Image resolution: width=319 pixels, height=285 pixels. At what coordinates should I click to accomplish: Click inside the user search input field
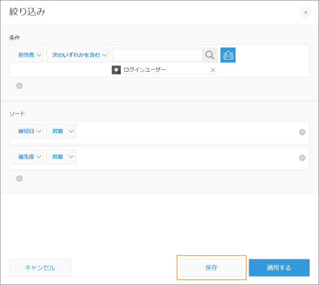(x=159, y=55)
